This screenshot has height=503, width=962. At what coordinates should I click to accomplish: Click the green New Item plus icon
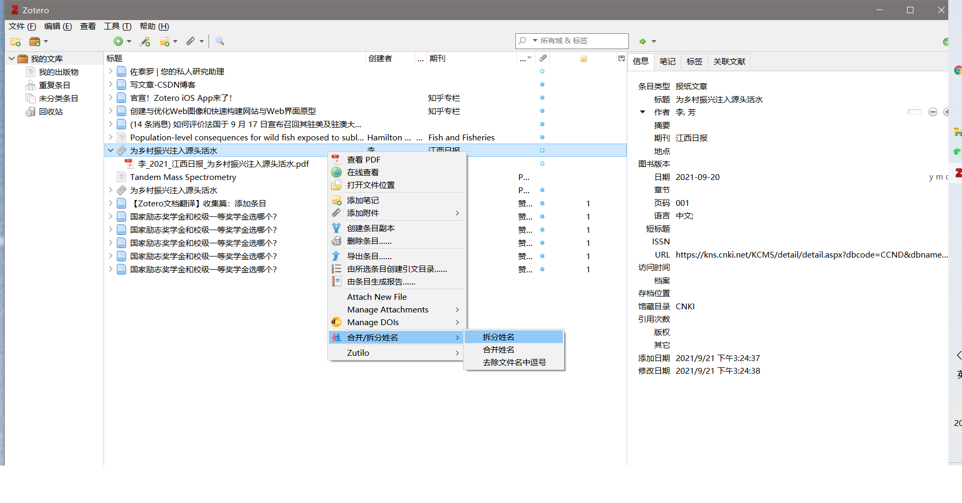click(x=118, y=41)
